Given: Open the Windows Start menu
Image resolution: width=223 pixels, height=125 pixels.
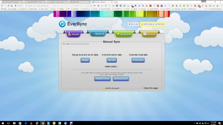Looking at the screenshot, I should pos(3,123).
